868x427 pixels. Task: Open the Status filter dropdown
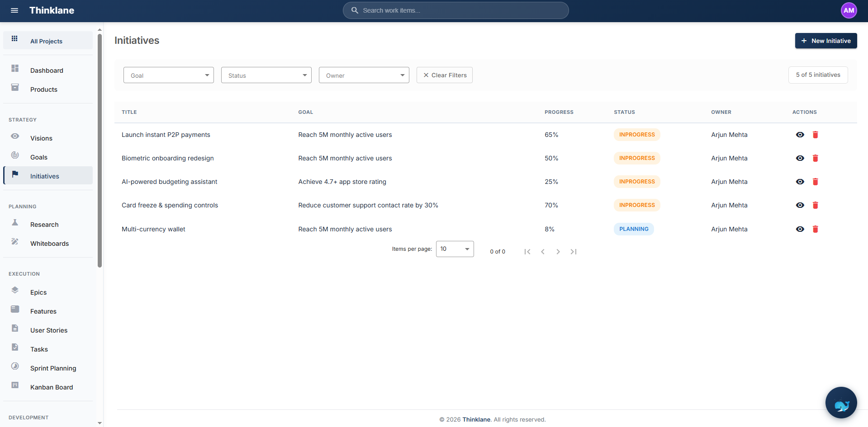(x=266, y=75)
